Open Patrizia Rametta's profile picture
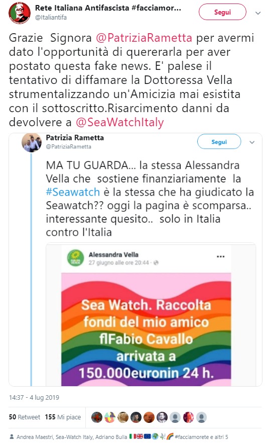 pyautogui.click(x=32, y=142)
